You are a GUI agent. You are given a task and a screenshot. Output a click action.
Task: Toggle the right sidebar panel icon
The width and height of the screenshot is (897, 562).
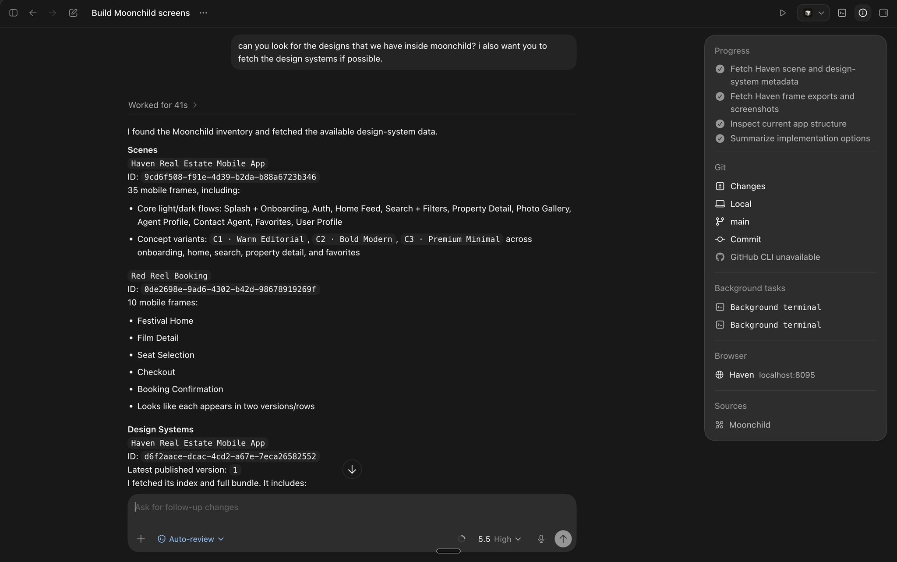883,13
